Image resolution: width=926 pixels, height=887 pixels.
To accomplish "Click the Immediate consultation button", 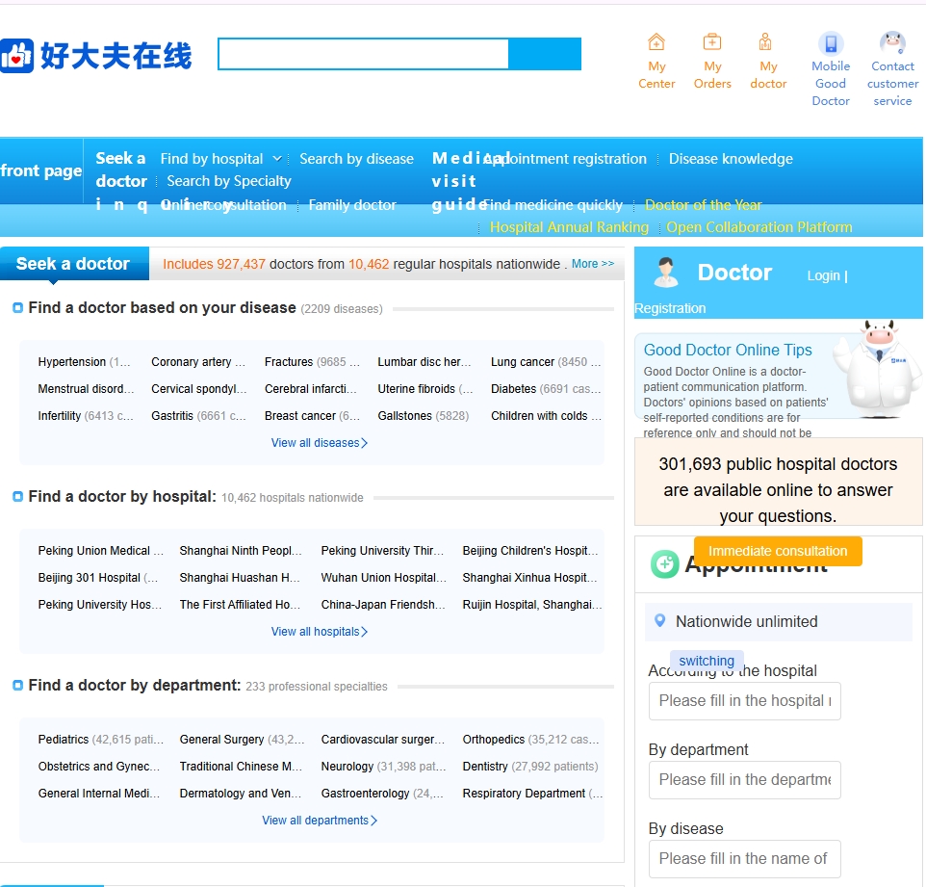I will [778, 551].
